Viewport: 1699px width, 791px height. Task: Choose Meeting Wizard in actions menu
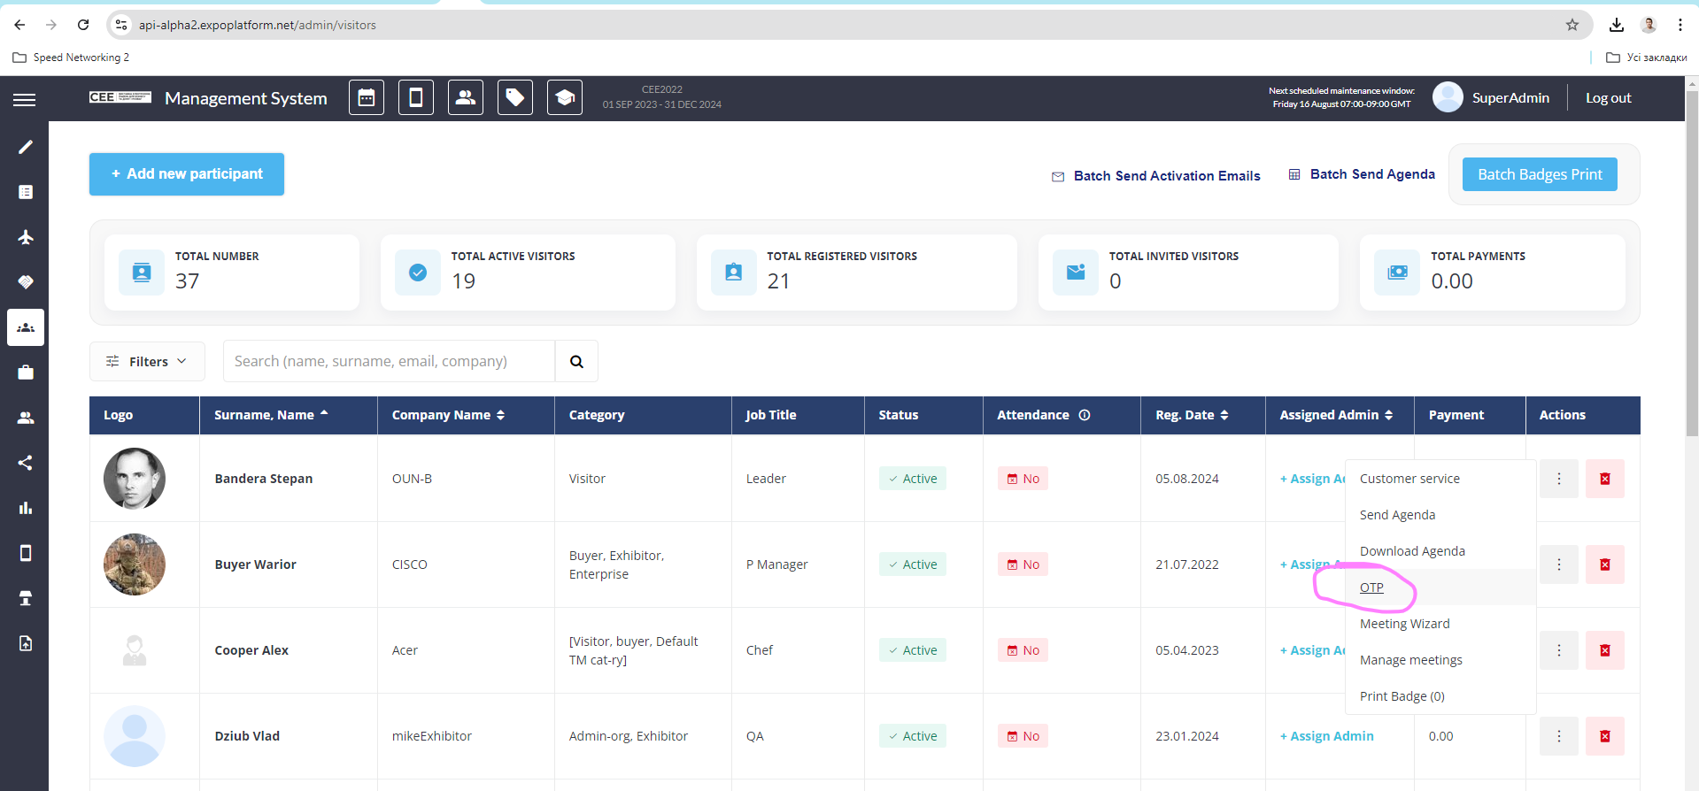[x=1404, y=624]
